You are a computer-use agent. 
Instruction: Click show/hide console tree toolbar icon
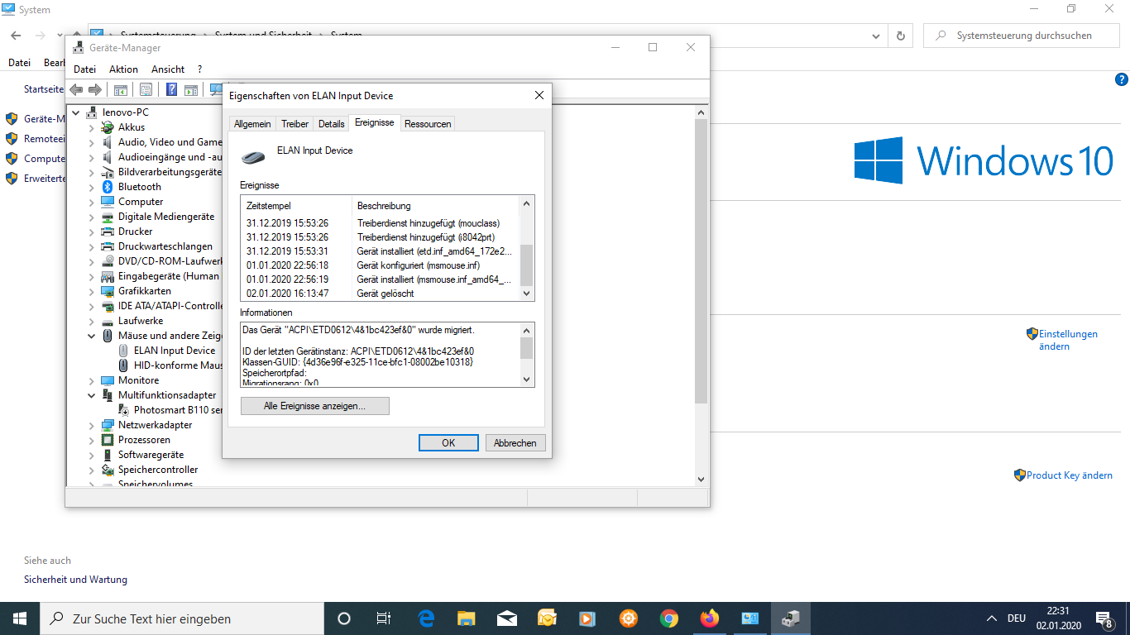pos(121,89)
